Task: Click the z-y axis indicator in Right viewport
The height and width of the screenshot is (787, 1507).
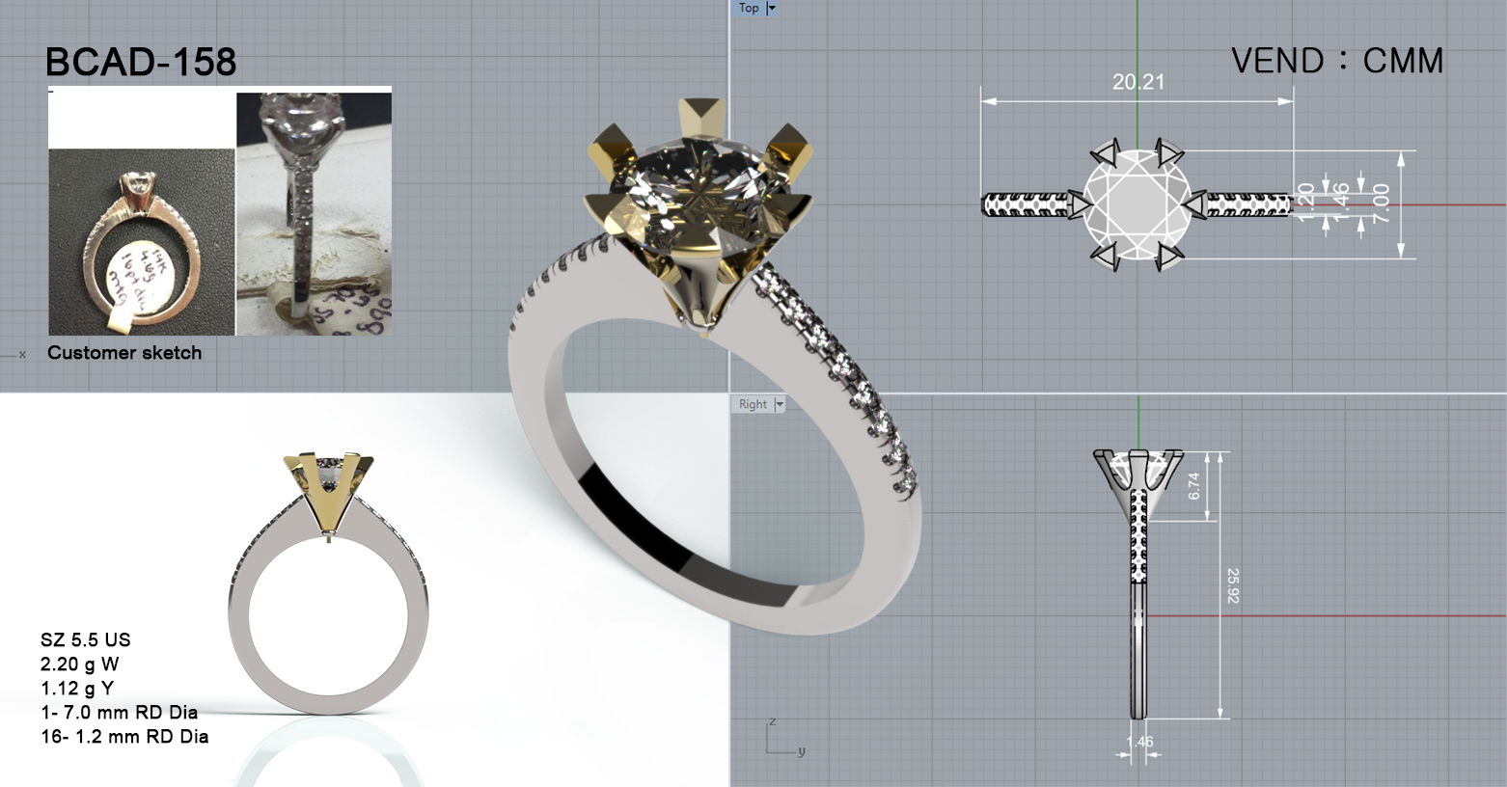Action: click(785, 738)
